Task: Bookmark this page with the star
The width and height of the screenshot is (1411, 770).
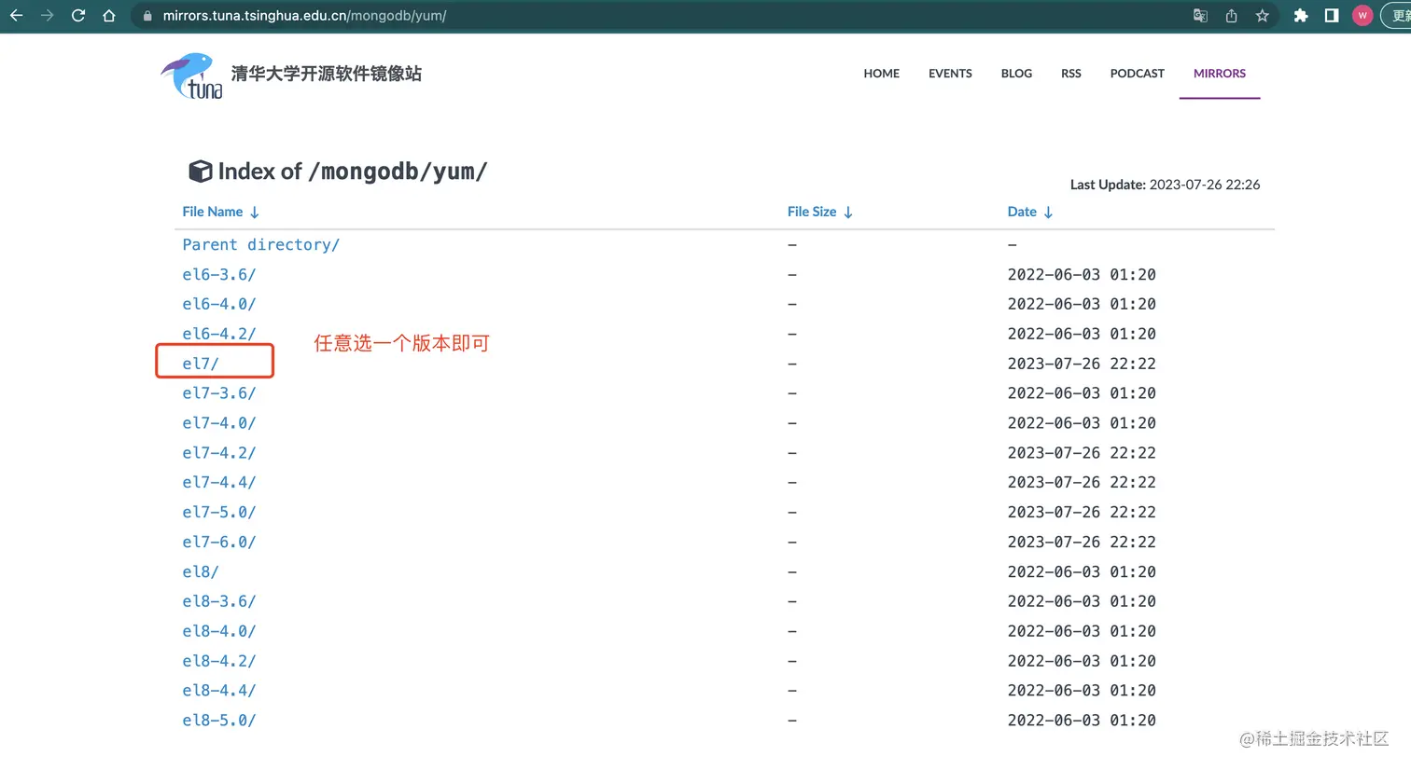Action: click(x=1262, y=16)
